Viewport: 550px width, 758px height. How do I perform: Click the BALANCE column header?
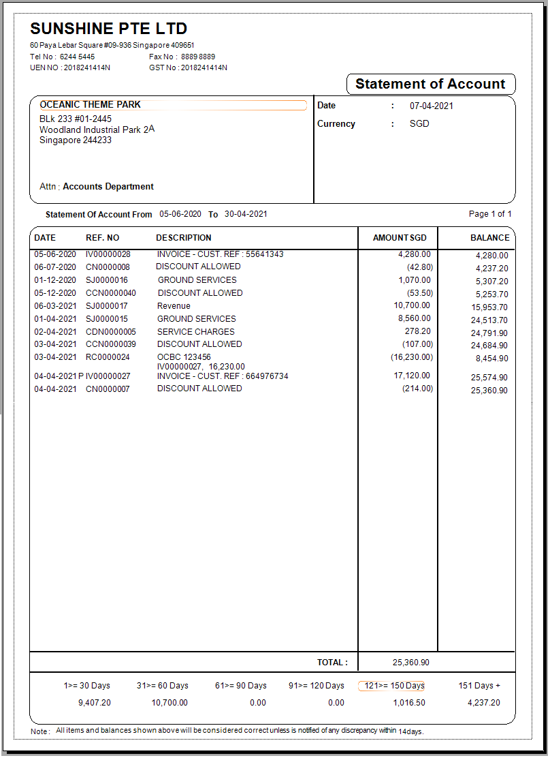(x=489, y=238)
